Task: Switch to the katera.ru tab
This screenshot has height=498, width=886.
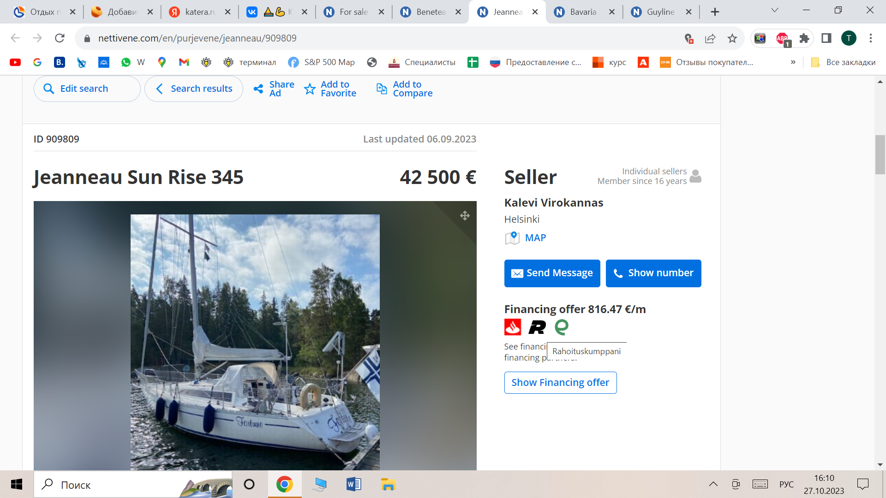Action: [x=199, y=12]
